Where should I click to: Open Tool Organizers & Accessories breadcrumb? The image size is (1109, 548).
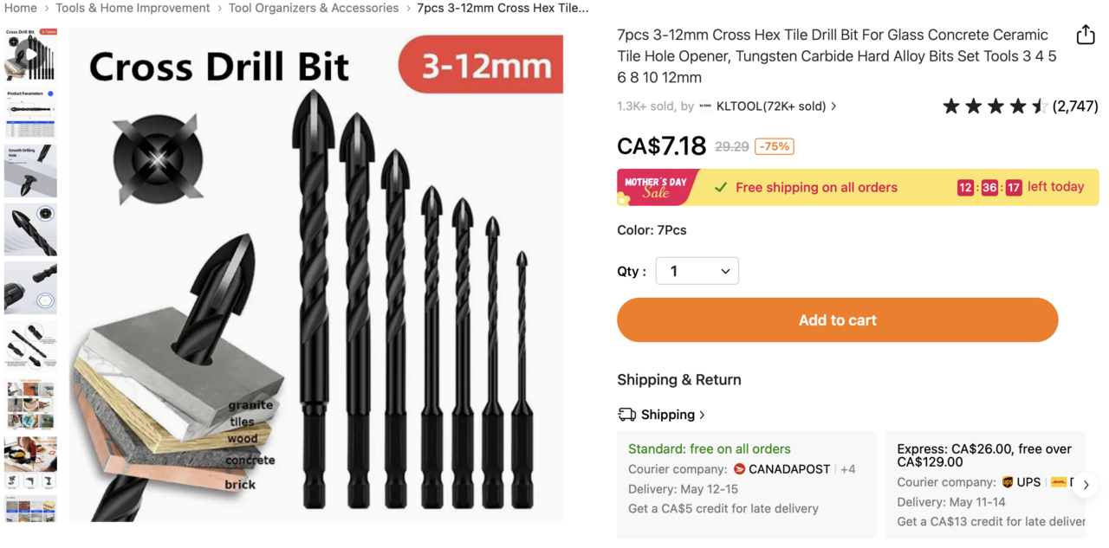coord(314,8)
